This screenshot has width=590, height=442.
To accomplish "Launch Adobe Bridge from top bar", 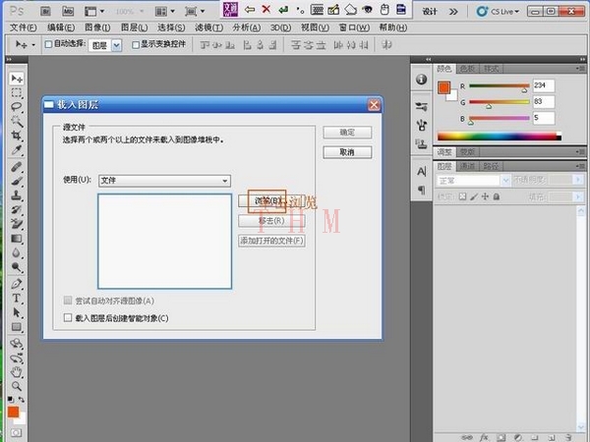I will point(45,11).
